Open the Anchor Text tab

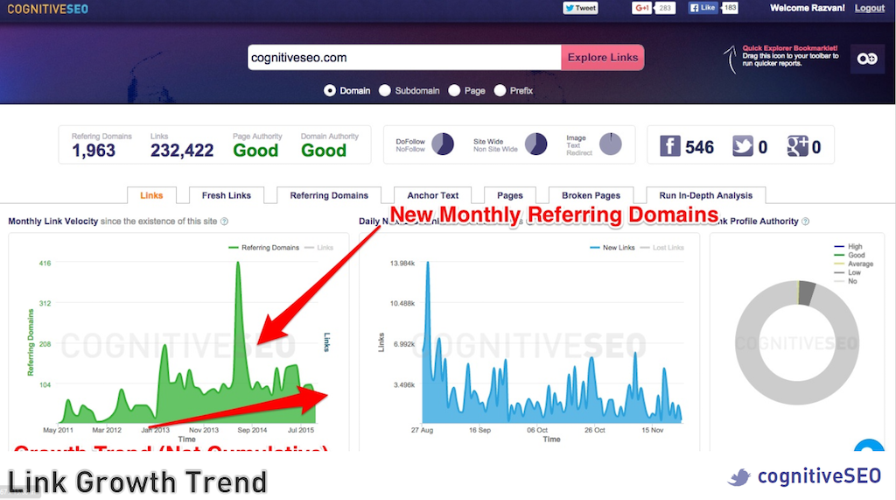(x=432, y=195)
